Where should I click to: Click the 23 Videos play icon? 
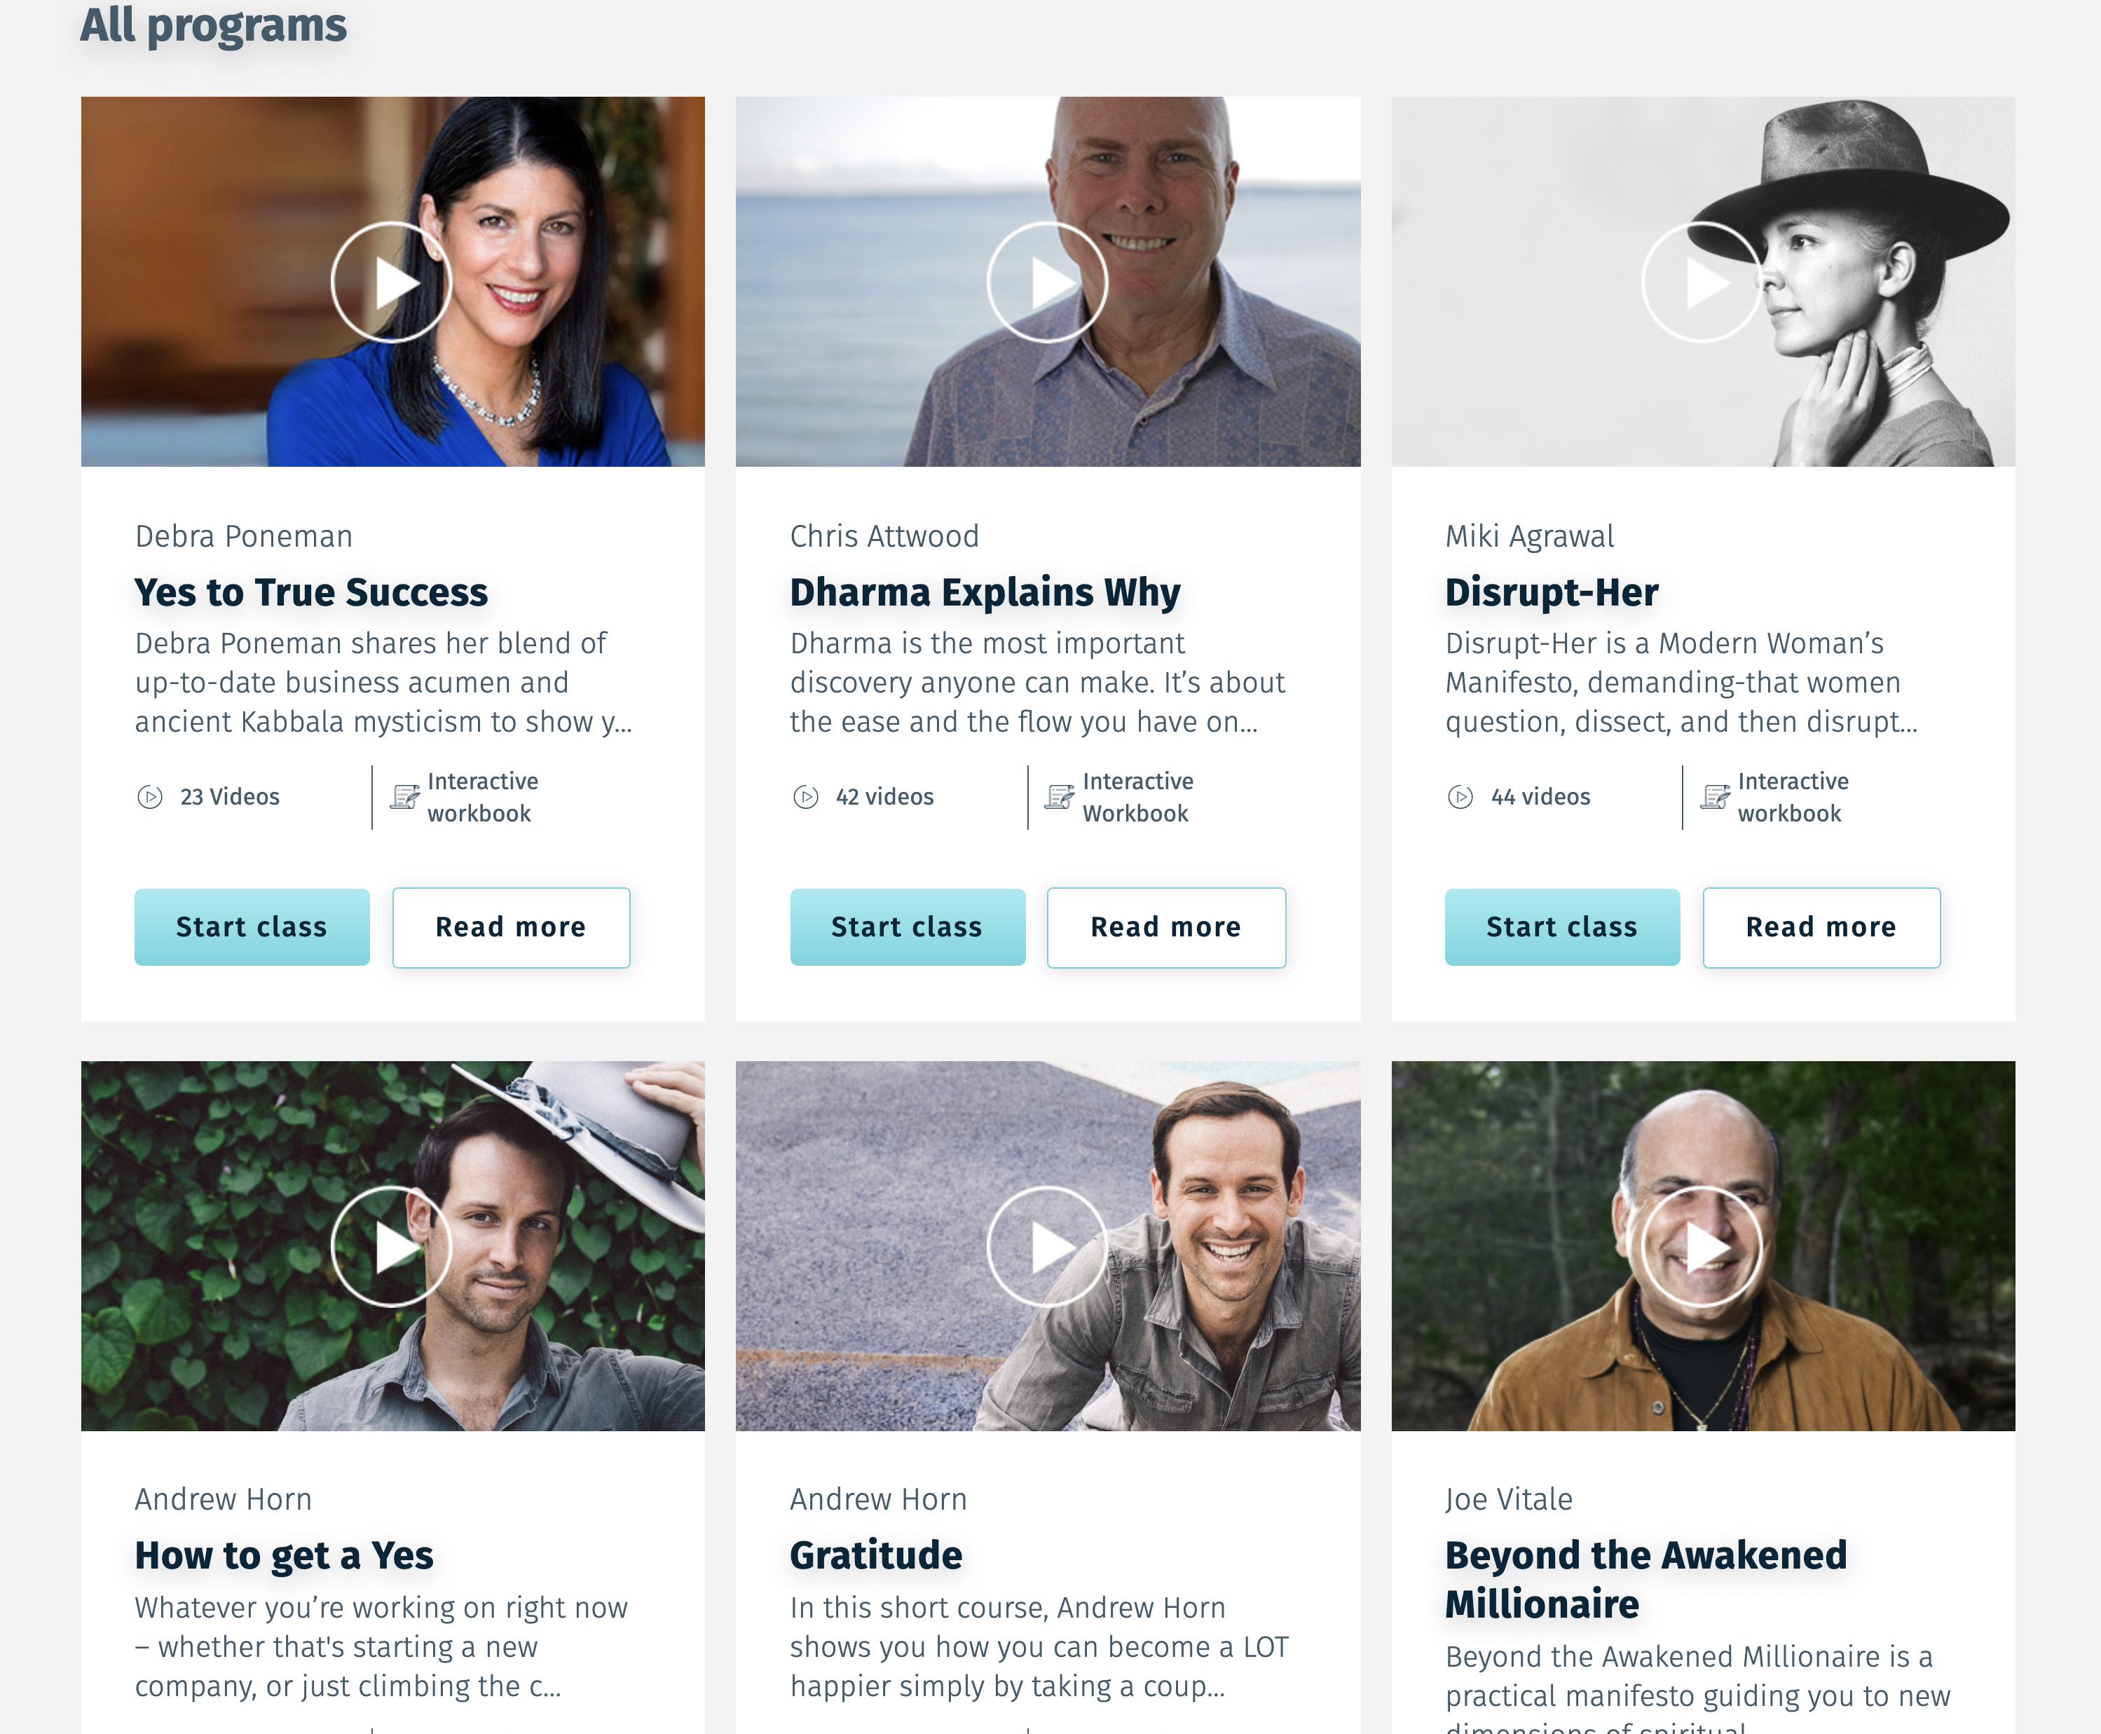click(150, 797)
